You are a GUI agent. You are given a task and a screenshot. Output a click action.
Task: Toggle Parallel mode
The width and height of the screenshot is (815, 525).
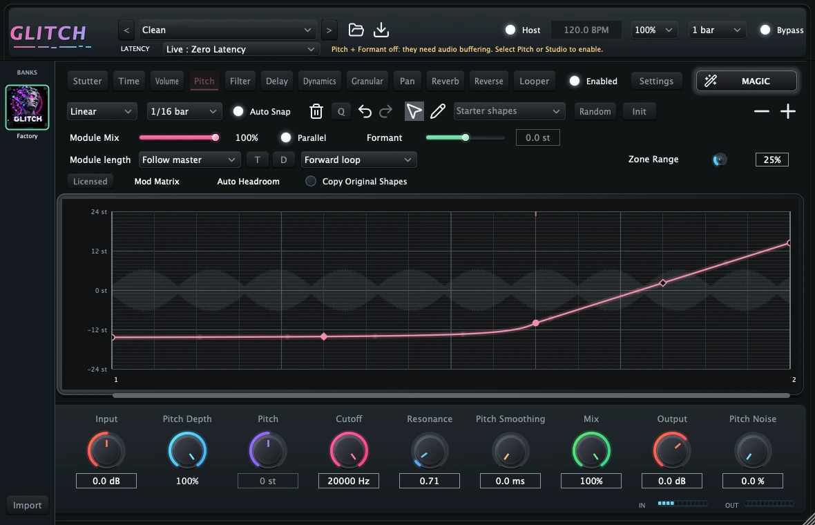point(286,137)
